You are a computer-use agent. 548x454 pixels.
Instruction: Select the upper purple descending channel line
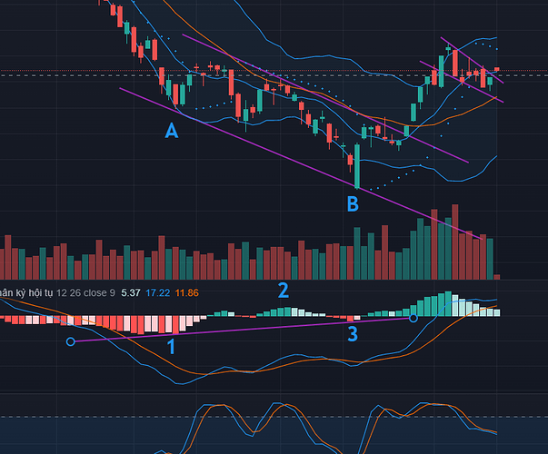(x=325, y=98)
